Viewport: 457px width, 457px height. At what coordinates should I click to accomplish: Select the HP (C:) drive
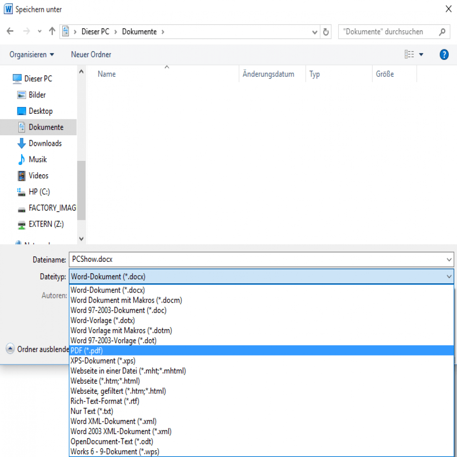(x=33, y=192)
